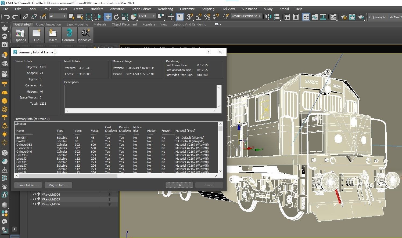Choose the Select Object tool

tap(71, 17)
